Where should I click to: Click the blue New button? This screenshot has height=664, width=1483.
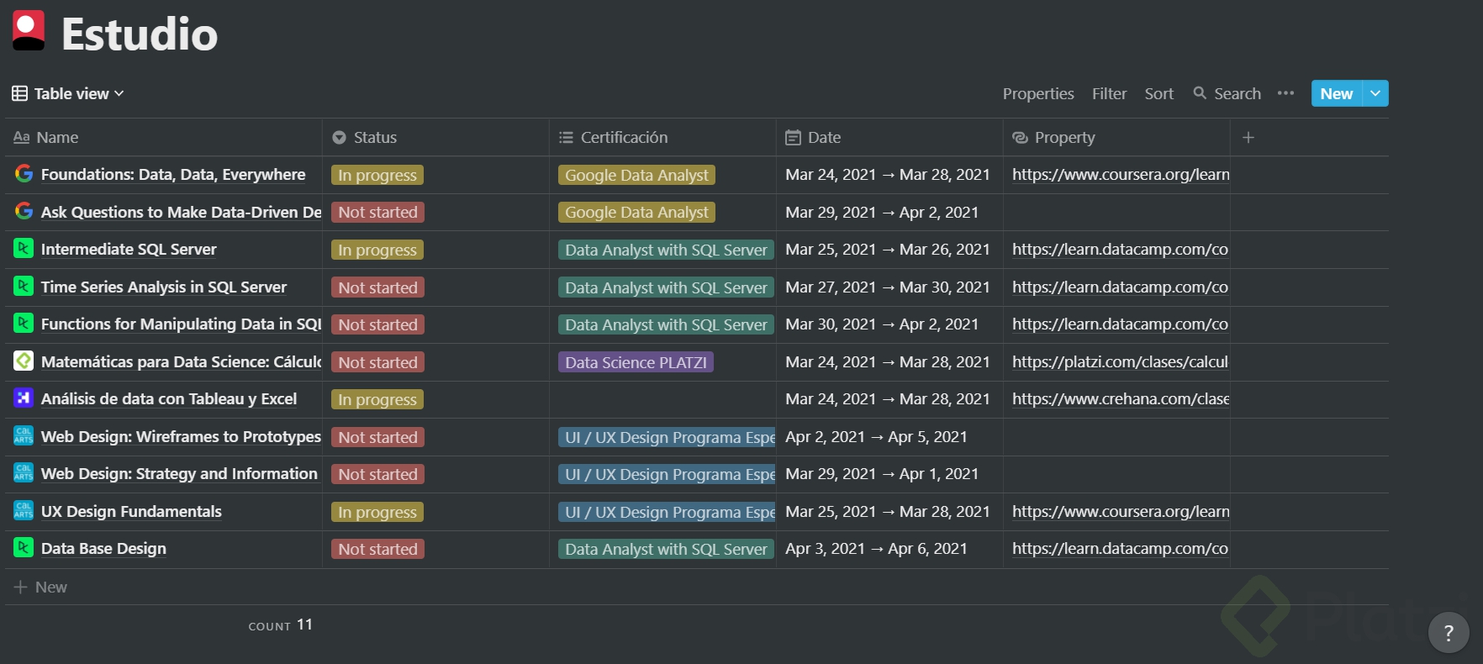tap(1336, 93)
